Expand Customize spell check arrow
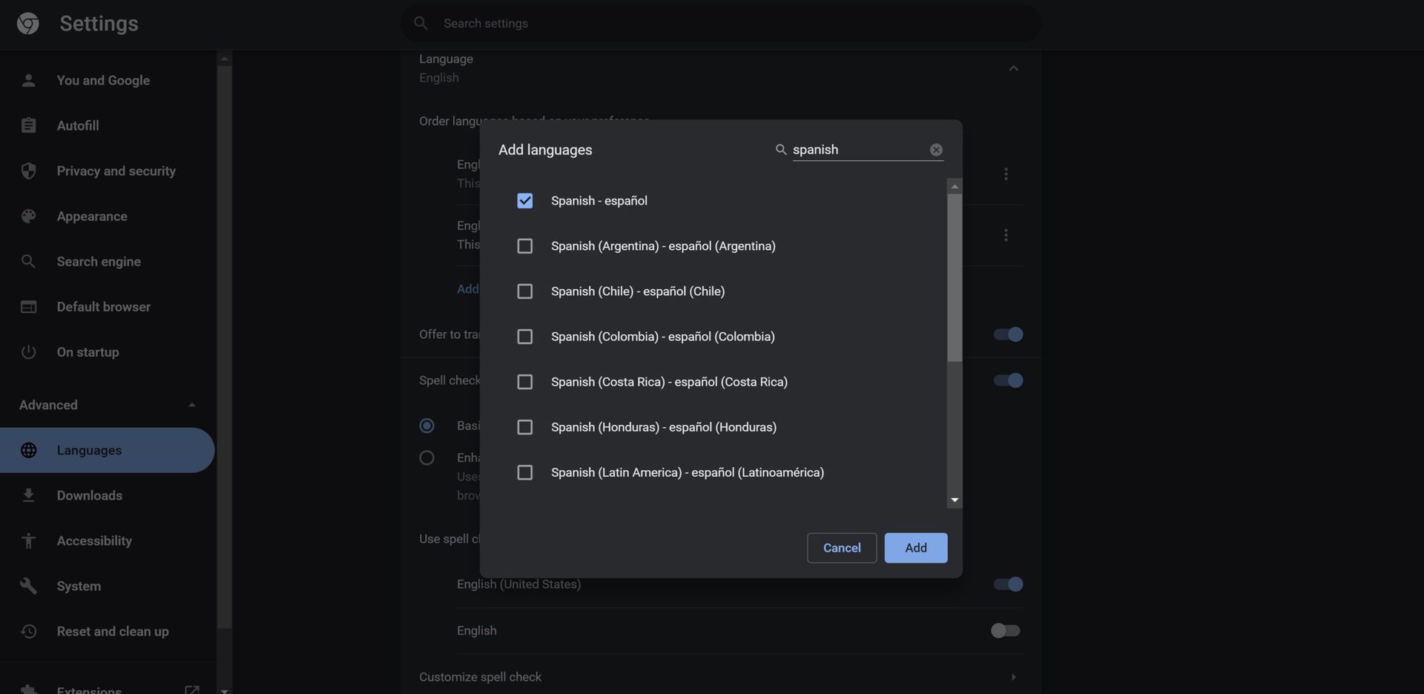 (x=1013, y=677)
